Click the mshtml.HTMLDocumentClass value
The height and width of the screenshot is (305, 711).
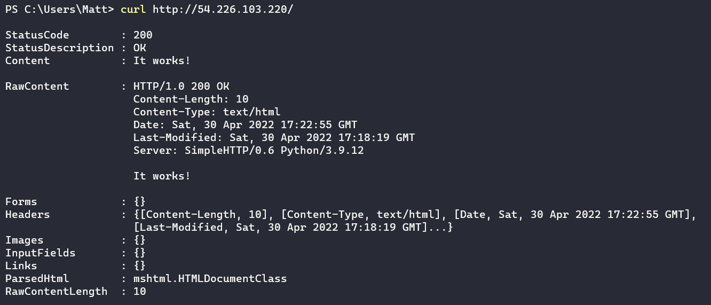click(210, 279)
